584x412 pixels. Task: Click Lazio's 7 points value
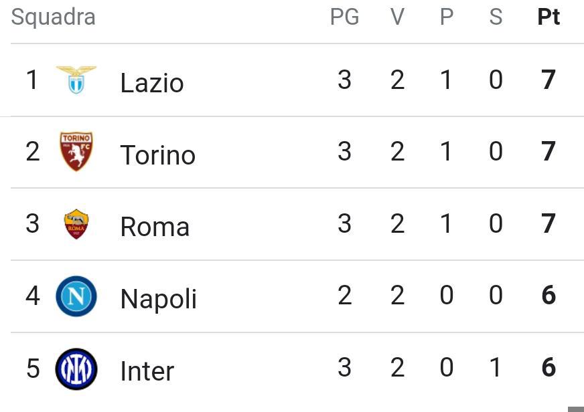549,80
